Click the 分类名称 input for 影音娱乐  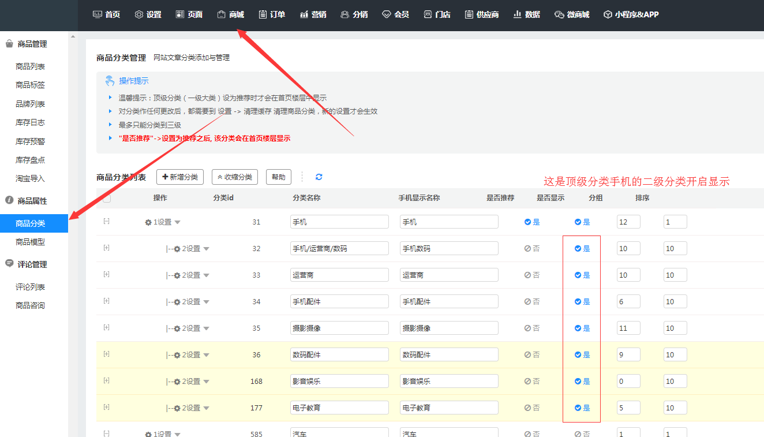(x=339, y=382)
